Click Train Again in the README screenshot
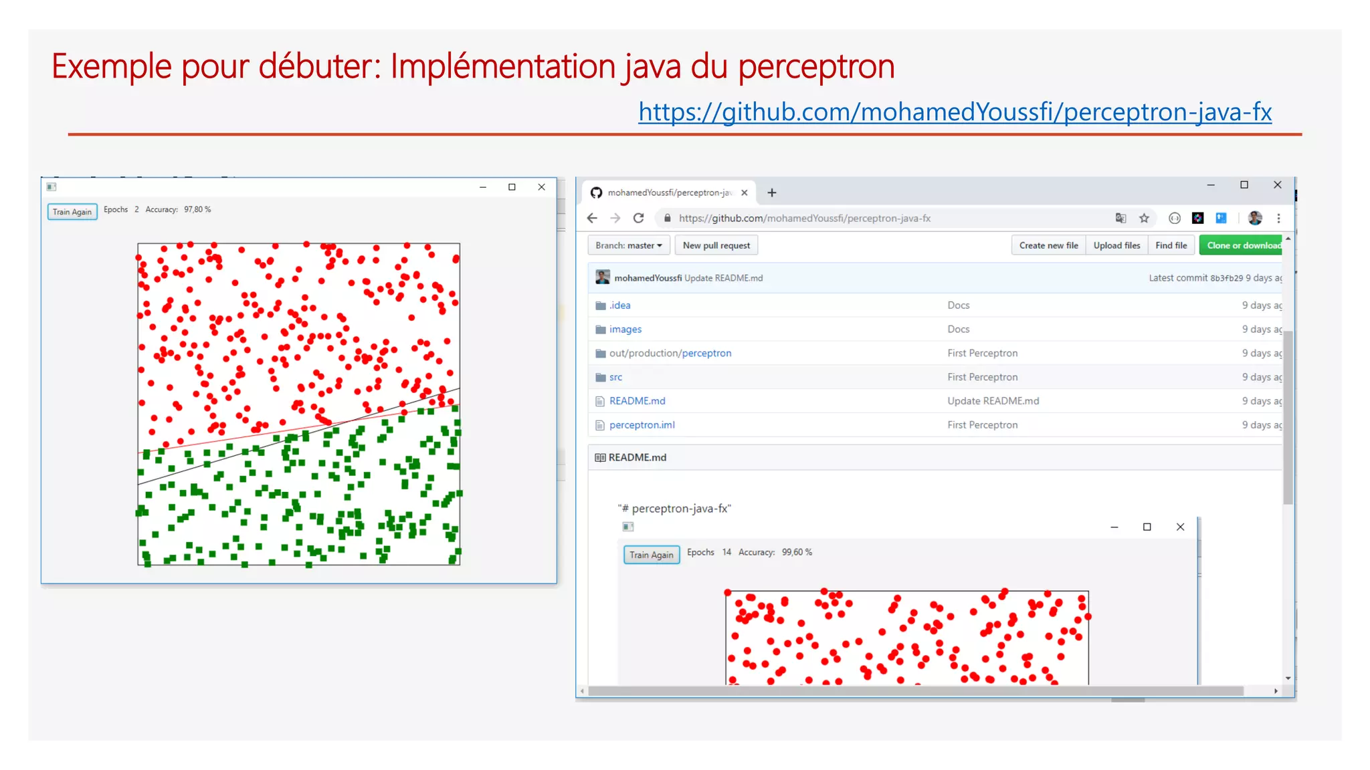The width and height of the screenshot is (1370, 770). pyautogui.click(x=652, y=555)
